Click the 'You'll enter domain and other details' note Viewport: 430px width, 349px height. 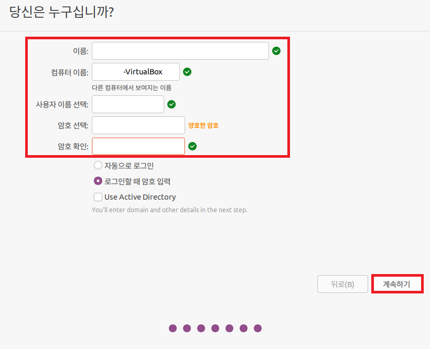point(169,210)
